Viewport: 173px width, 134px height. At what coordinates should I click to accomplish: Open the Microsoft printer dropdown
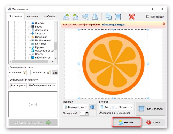click(x=75, y=107)
